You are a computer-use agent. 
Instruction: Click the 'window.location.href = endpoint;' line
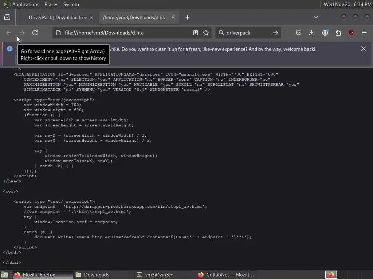pyautogui.click(x=76, y=222)
